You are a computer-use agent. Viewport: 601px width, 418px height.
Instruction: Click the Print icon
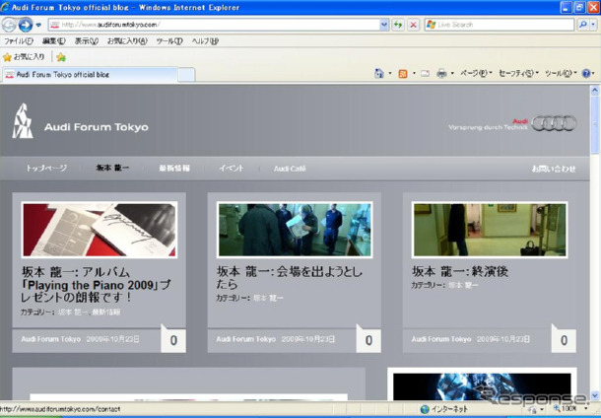pos(441,73)
